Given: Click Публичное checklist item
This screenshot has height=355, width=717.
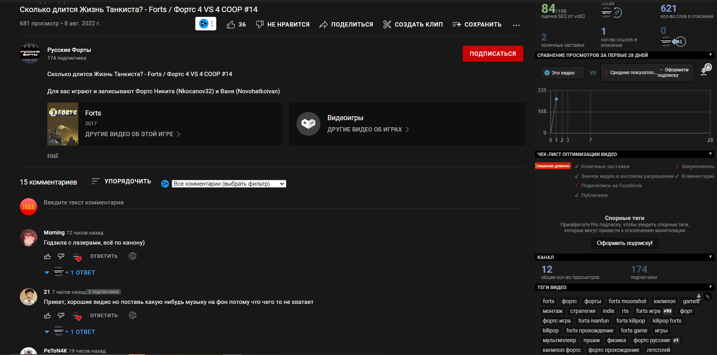Looking at the screenshot, I should pos(591,195).
